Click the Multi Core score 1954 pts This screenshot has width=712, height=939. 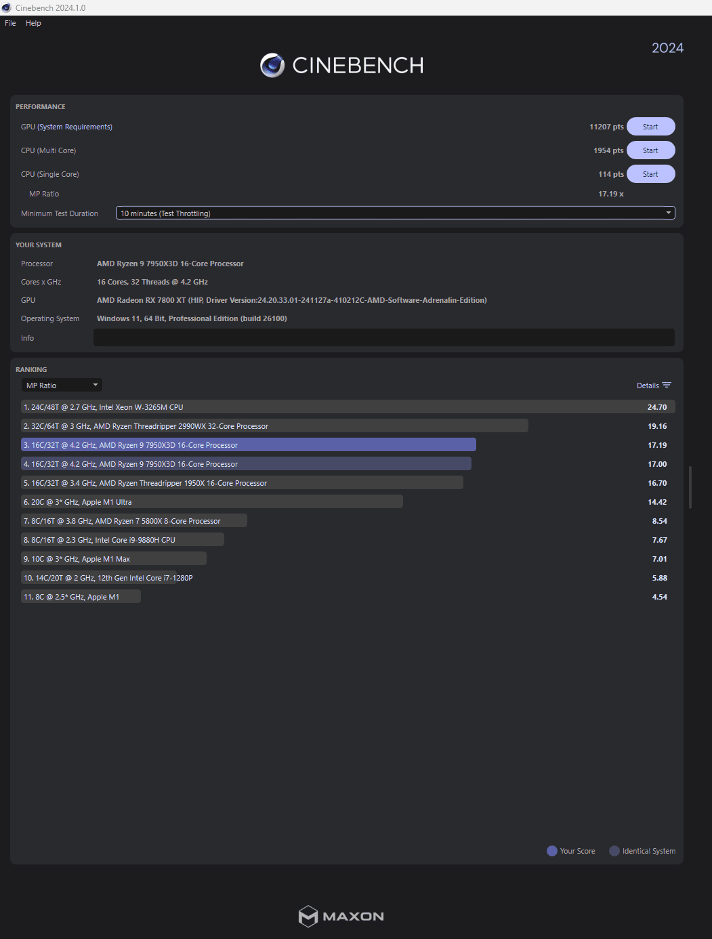point(608,150)
